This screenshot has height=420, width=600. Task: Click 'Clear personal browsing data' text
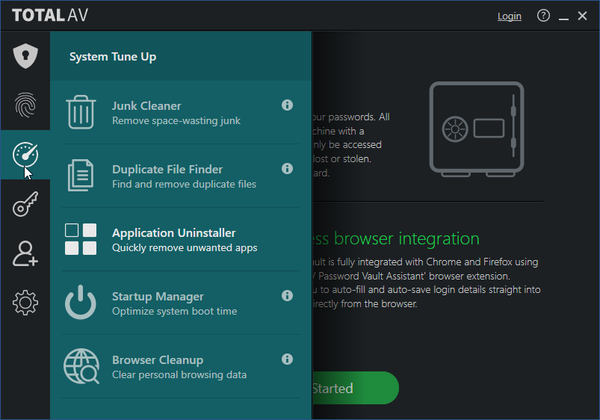point(179,375)
